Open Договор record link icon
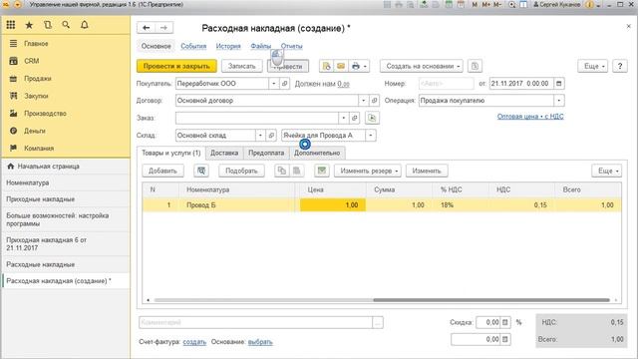 [374, 101]
